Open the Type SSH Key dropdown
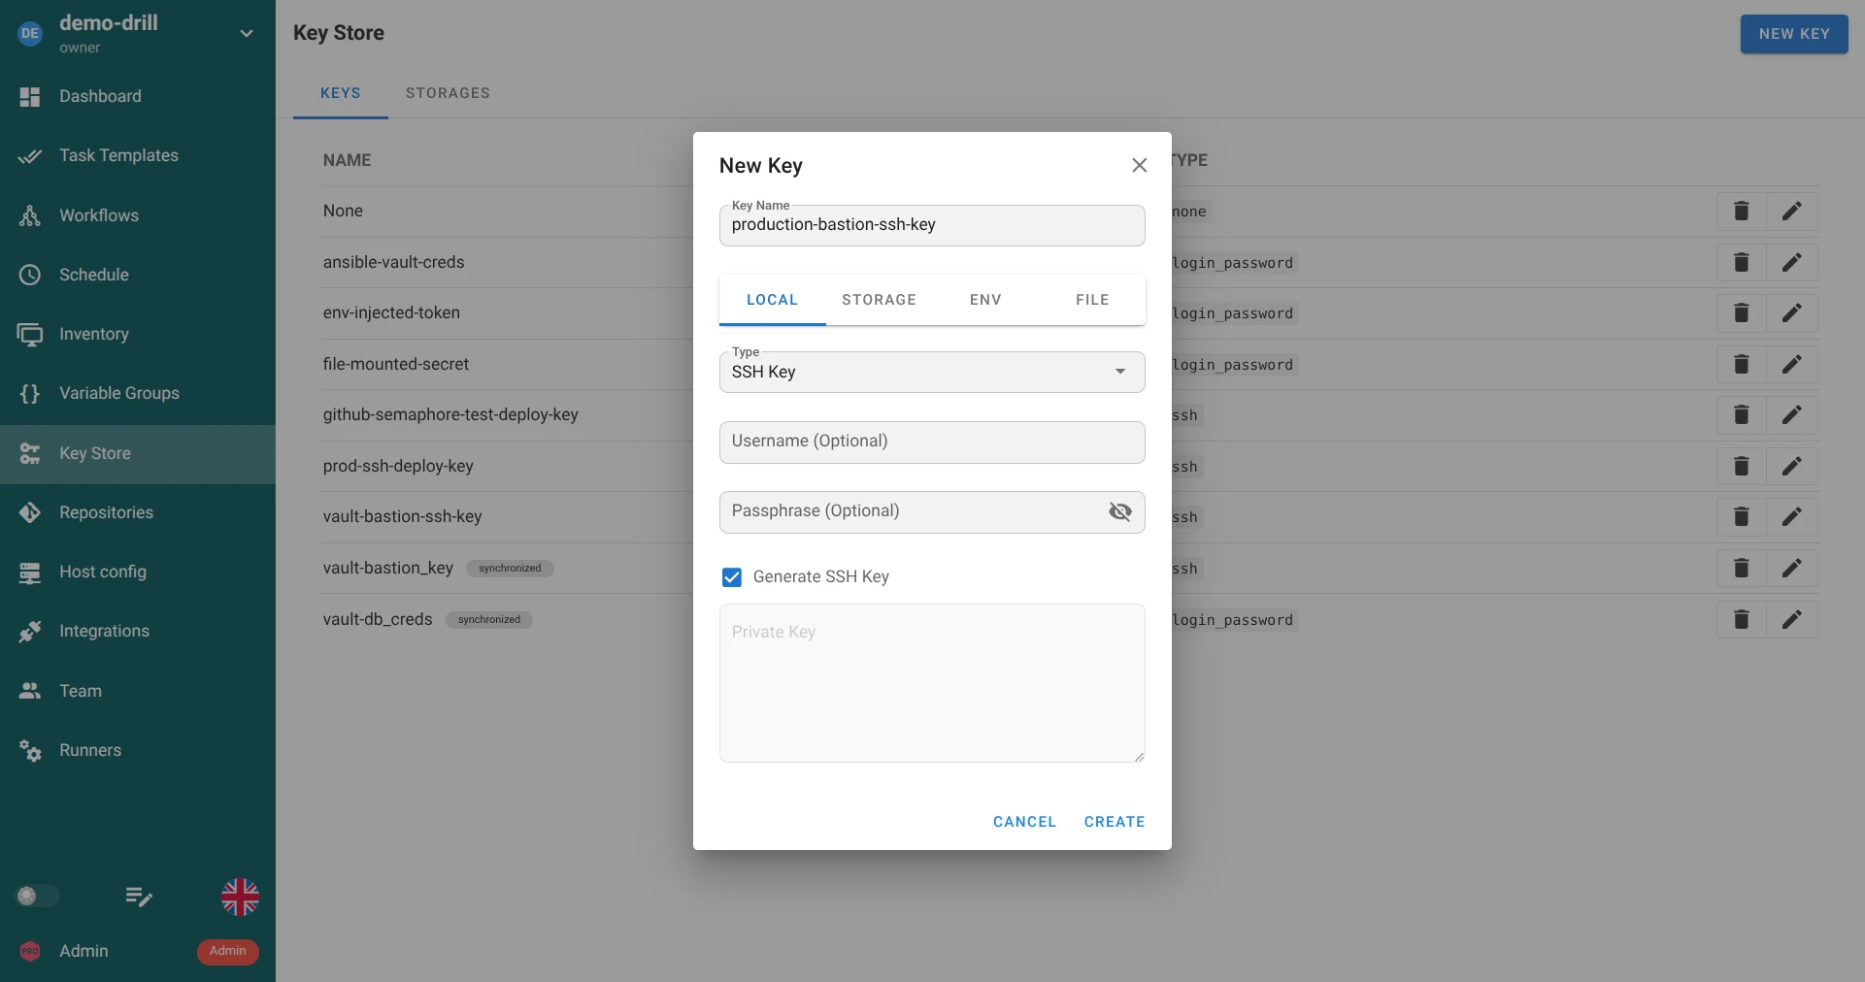 pyautogui.click(x=932, y=373)
